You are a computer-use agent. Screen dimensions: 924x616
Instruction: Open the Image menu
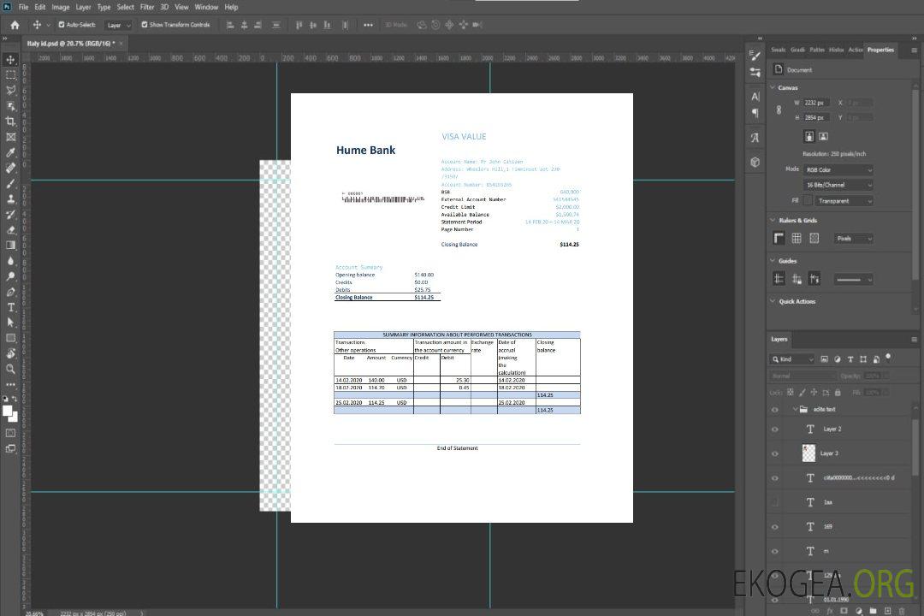pos(61,7)
